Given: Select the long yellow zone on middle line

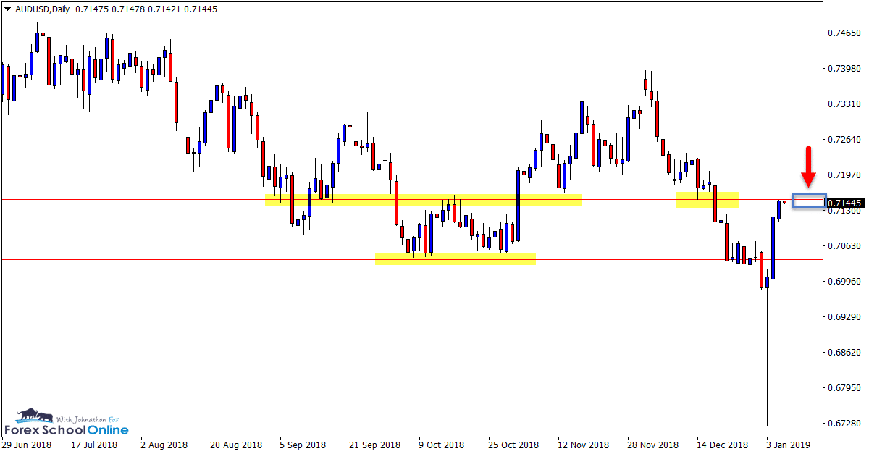Looking at the screenshot, I should tap(423, 200).
